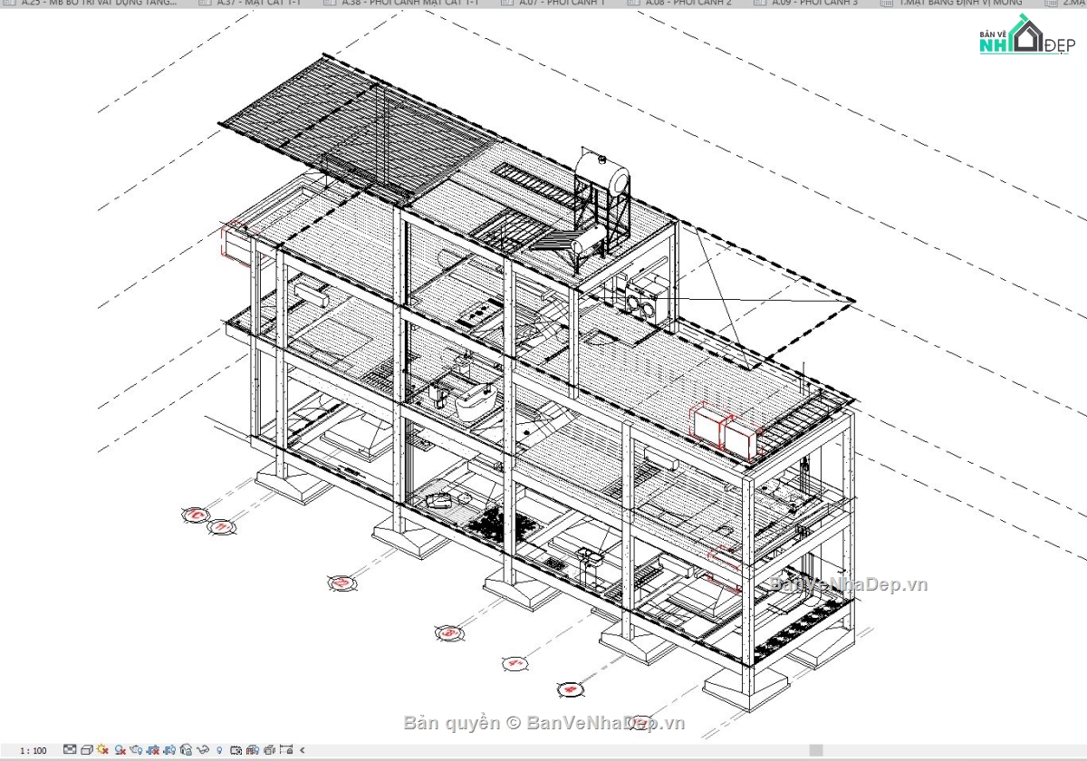Select the red grid bubble marker labeled 4
Image resolution: width=1087 pixels, height=761 pixels.
pyautogui.click(x=515, y=662)
